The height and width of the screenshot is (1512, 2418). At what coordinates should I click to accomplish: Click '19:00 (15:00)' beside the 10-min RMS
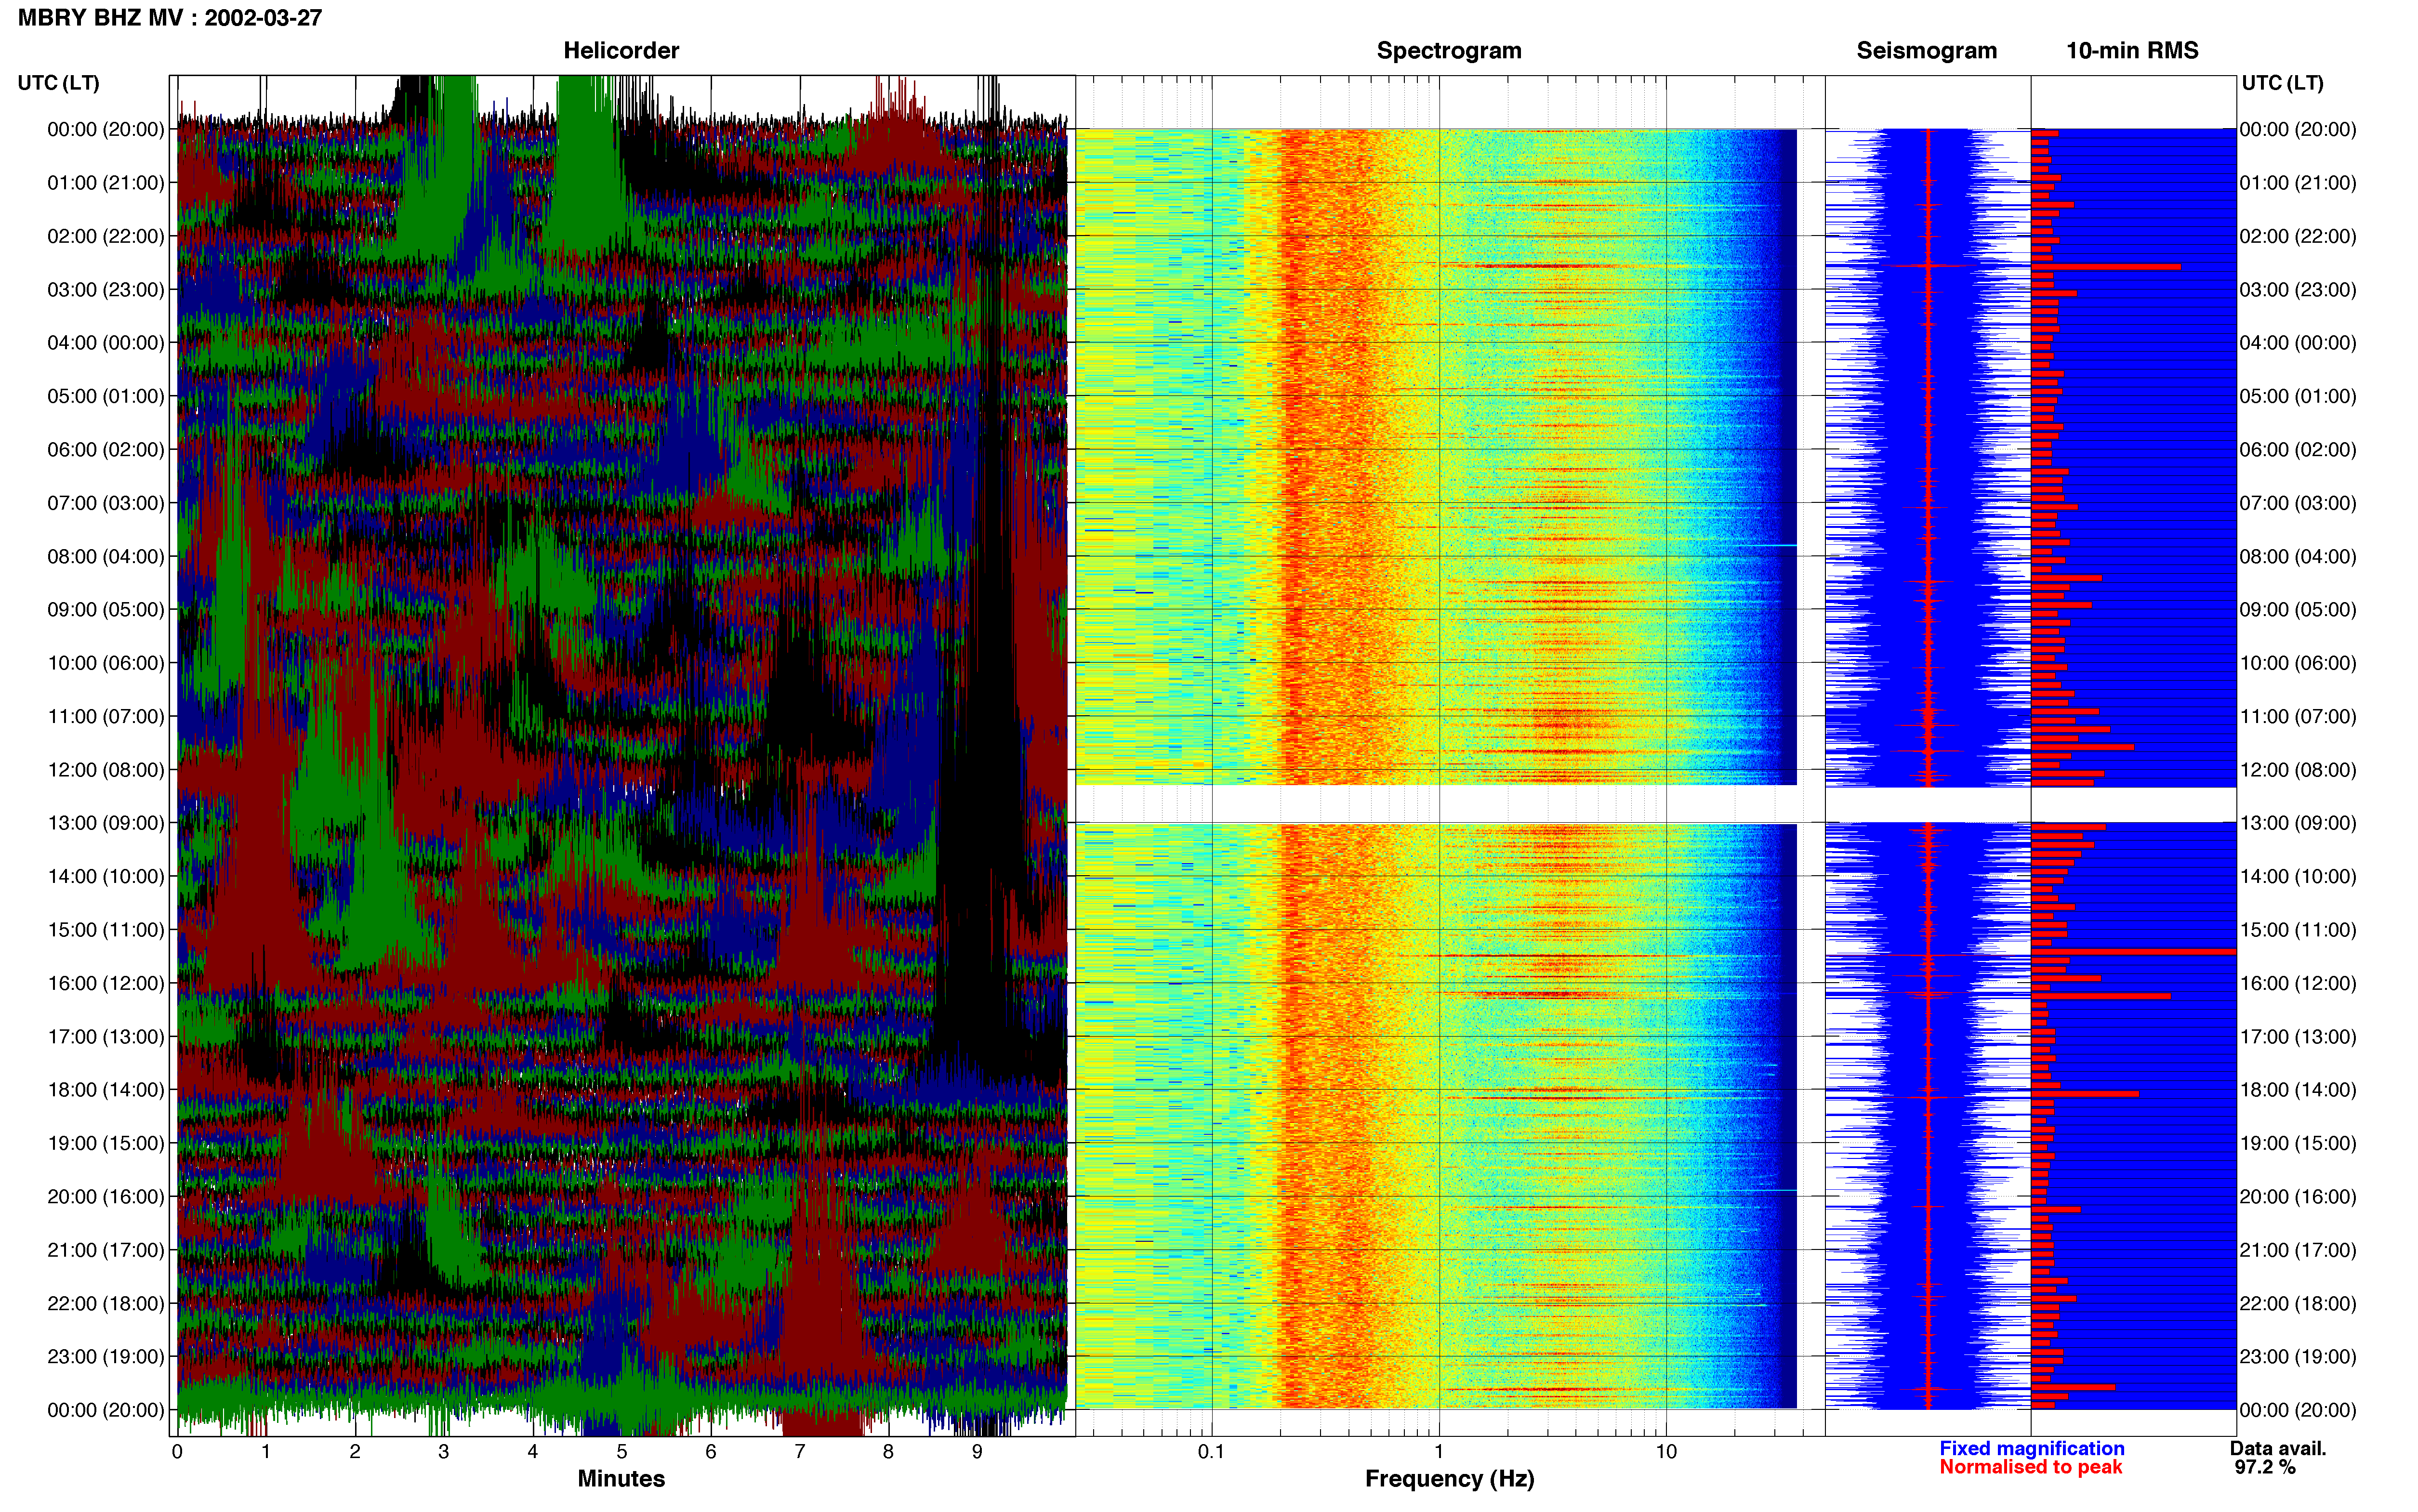click(2298, 1143)
